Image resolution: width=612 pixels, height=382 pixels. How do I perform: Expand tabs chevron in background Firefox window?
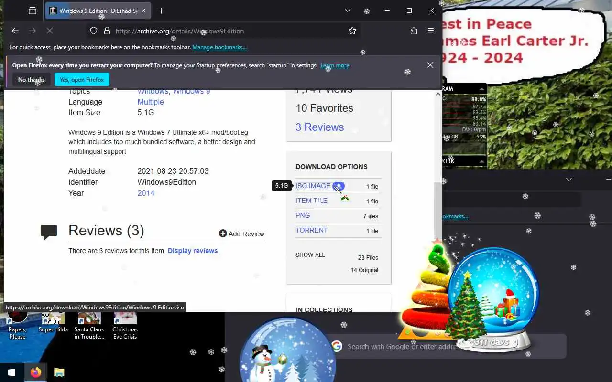click(x=569, y=180)
